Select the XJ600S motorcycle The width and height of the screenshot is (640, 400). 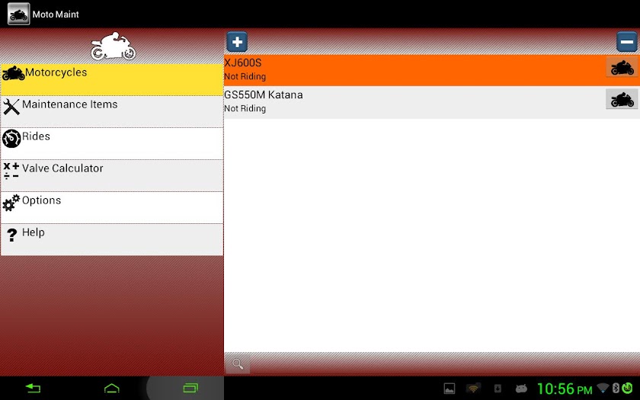click(x=432, y=70)
